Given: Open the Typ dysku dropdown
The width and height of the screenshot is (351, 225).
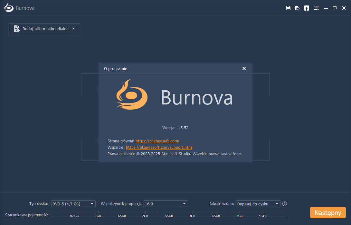Looking at the screenshot, I should click(73, 204).
